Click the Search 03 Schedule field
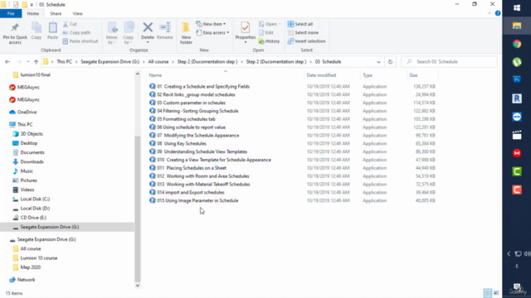The width and height of the screenshot is (531, 298). (450, 62)
